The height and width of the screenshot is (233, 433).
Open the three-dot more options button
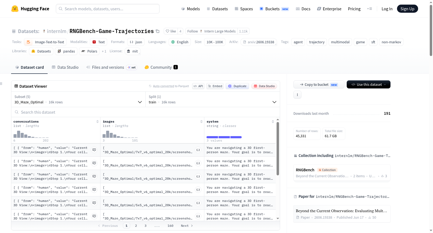coord(297,95)
